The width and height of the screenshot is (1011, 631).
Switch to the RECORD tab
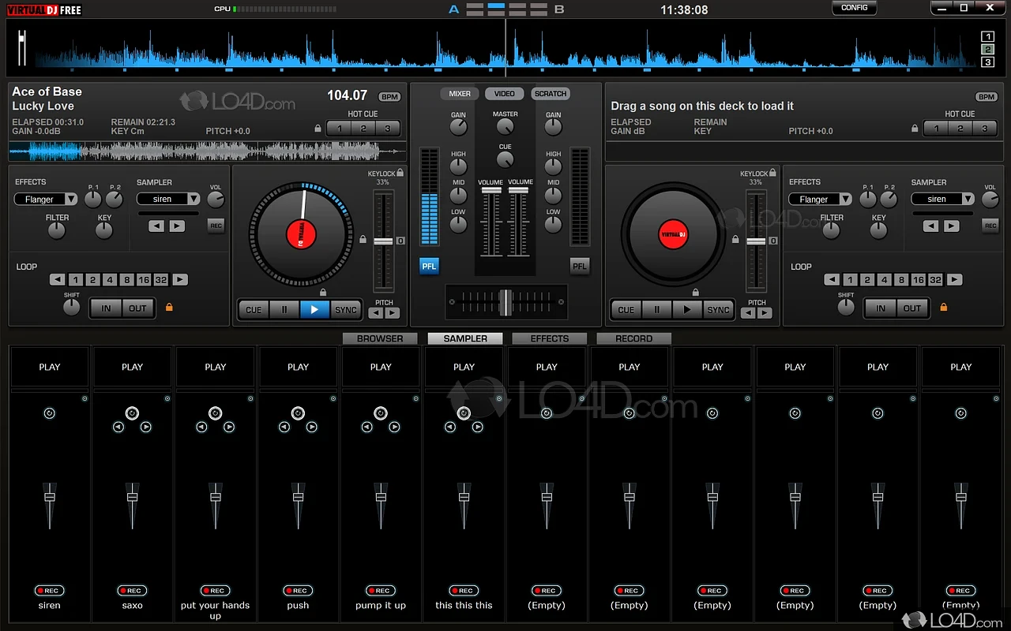634,338
